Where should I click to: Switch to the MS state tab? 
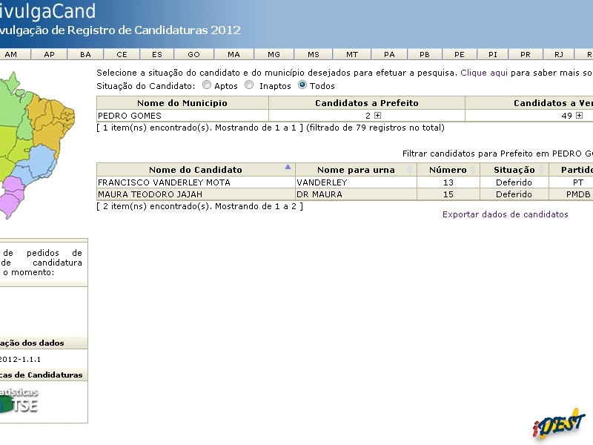313,54
